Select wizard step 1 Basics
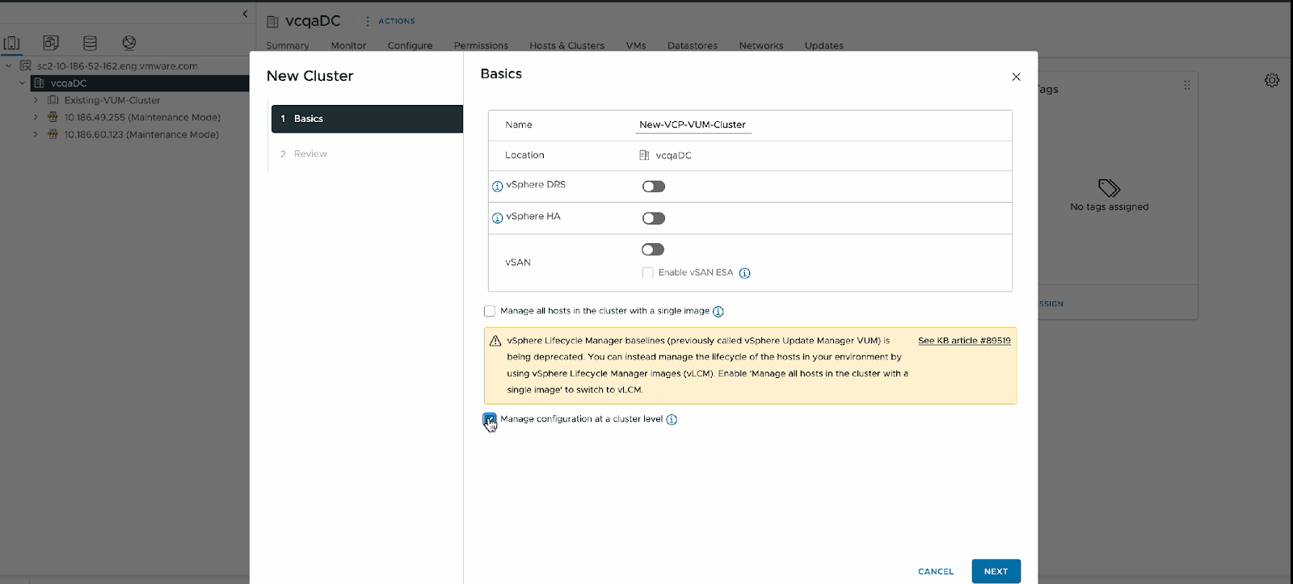Screen dimensions: 1293x584 click(367, 119)
